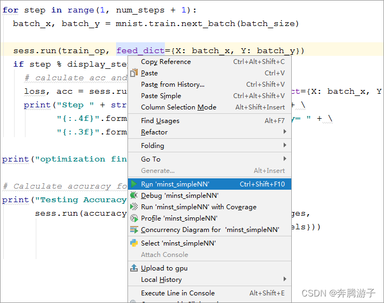Click the Debug bug icon

click(x=134, y=195)
